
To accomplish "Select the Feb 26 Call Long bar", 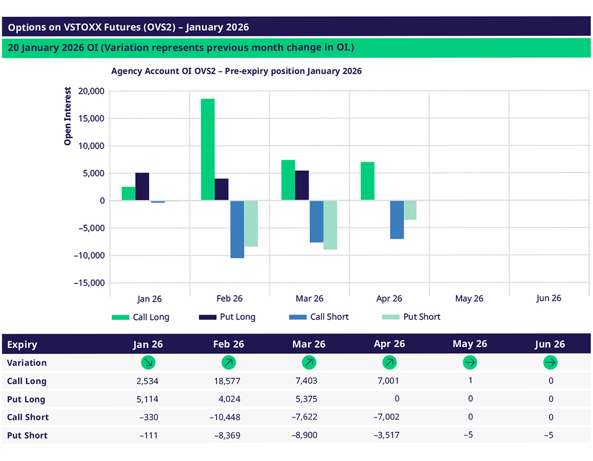I will click(x=208, y=149).
